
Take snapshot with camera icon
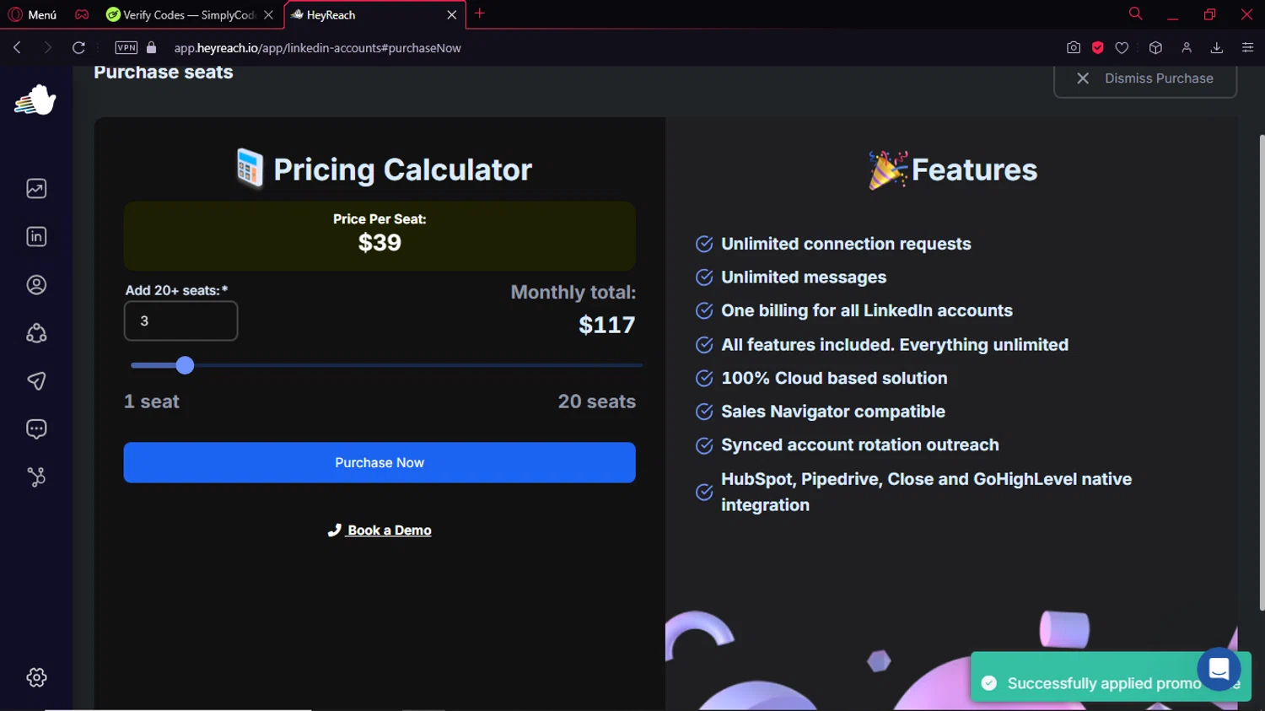click(1074, 48)
